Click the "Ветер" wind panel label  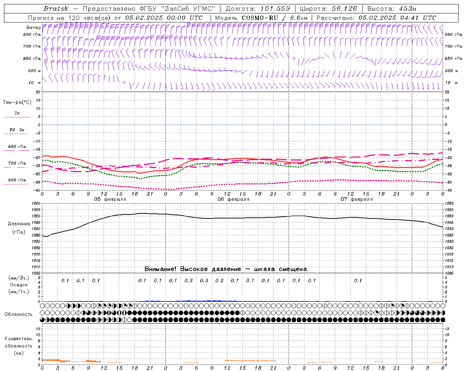tap(33, 28)
